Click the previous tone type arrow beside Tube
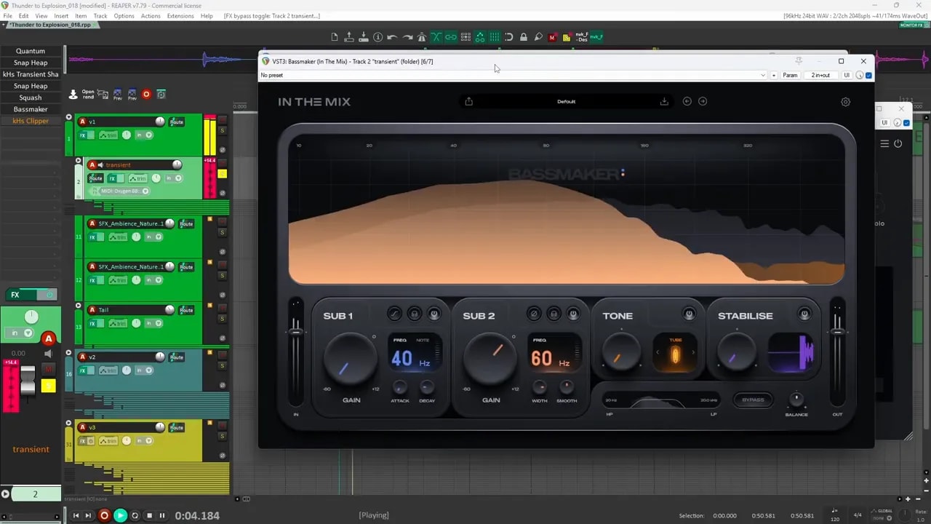Viewport: 931px width, 524px height. click(x=658, y=353)
